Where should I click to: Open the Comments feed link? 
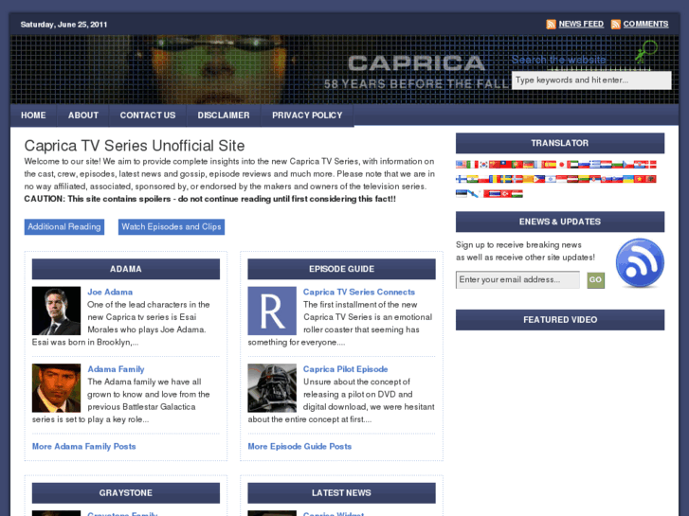click(645, 25)
